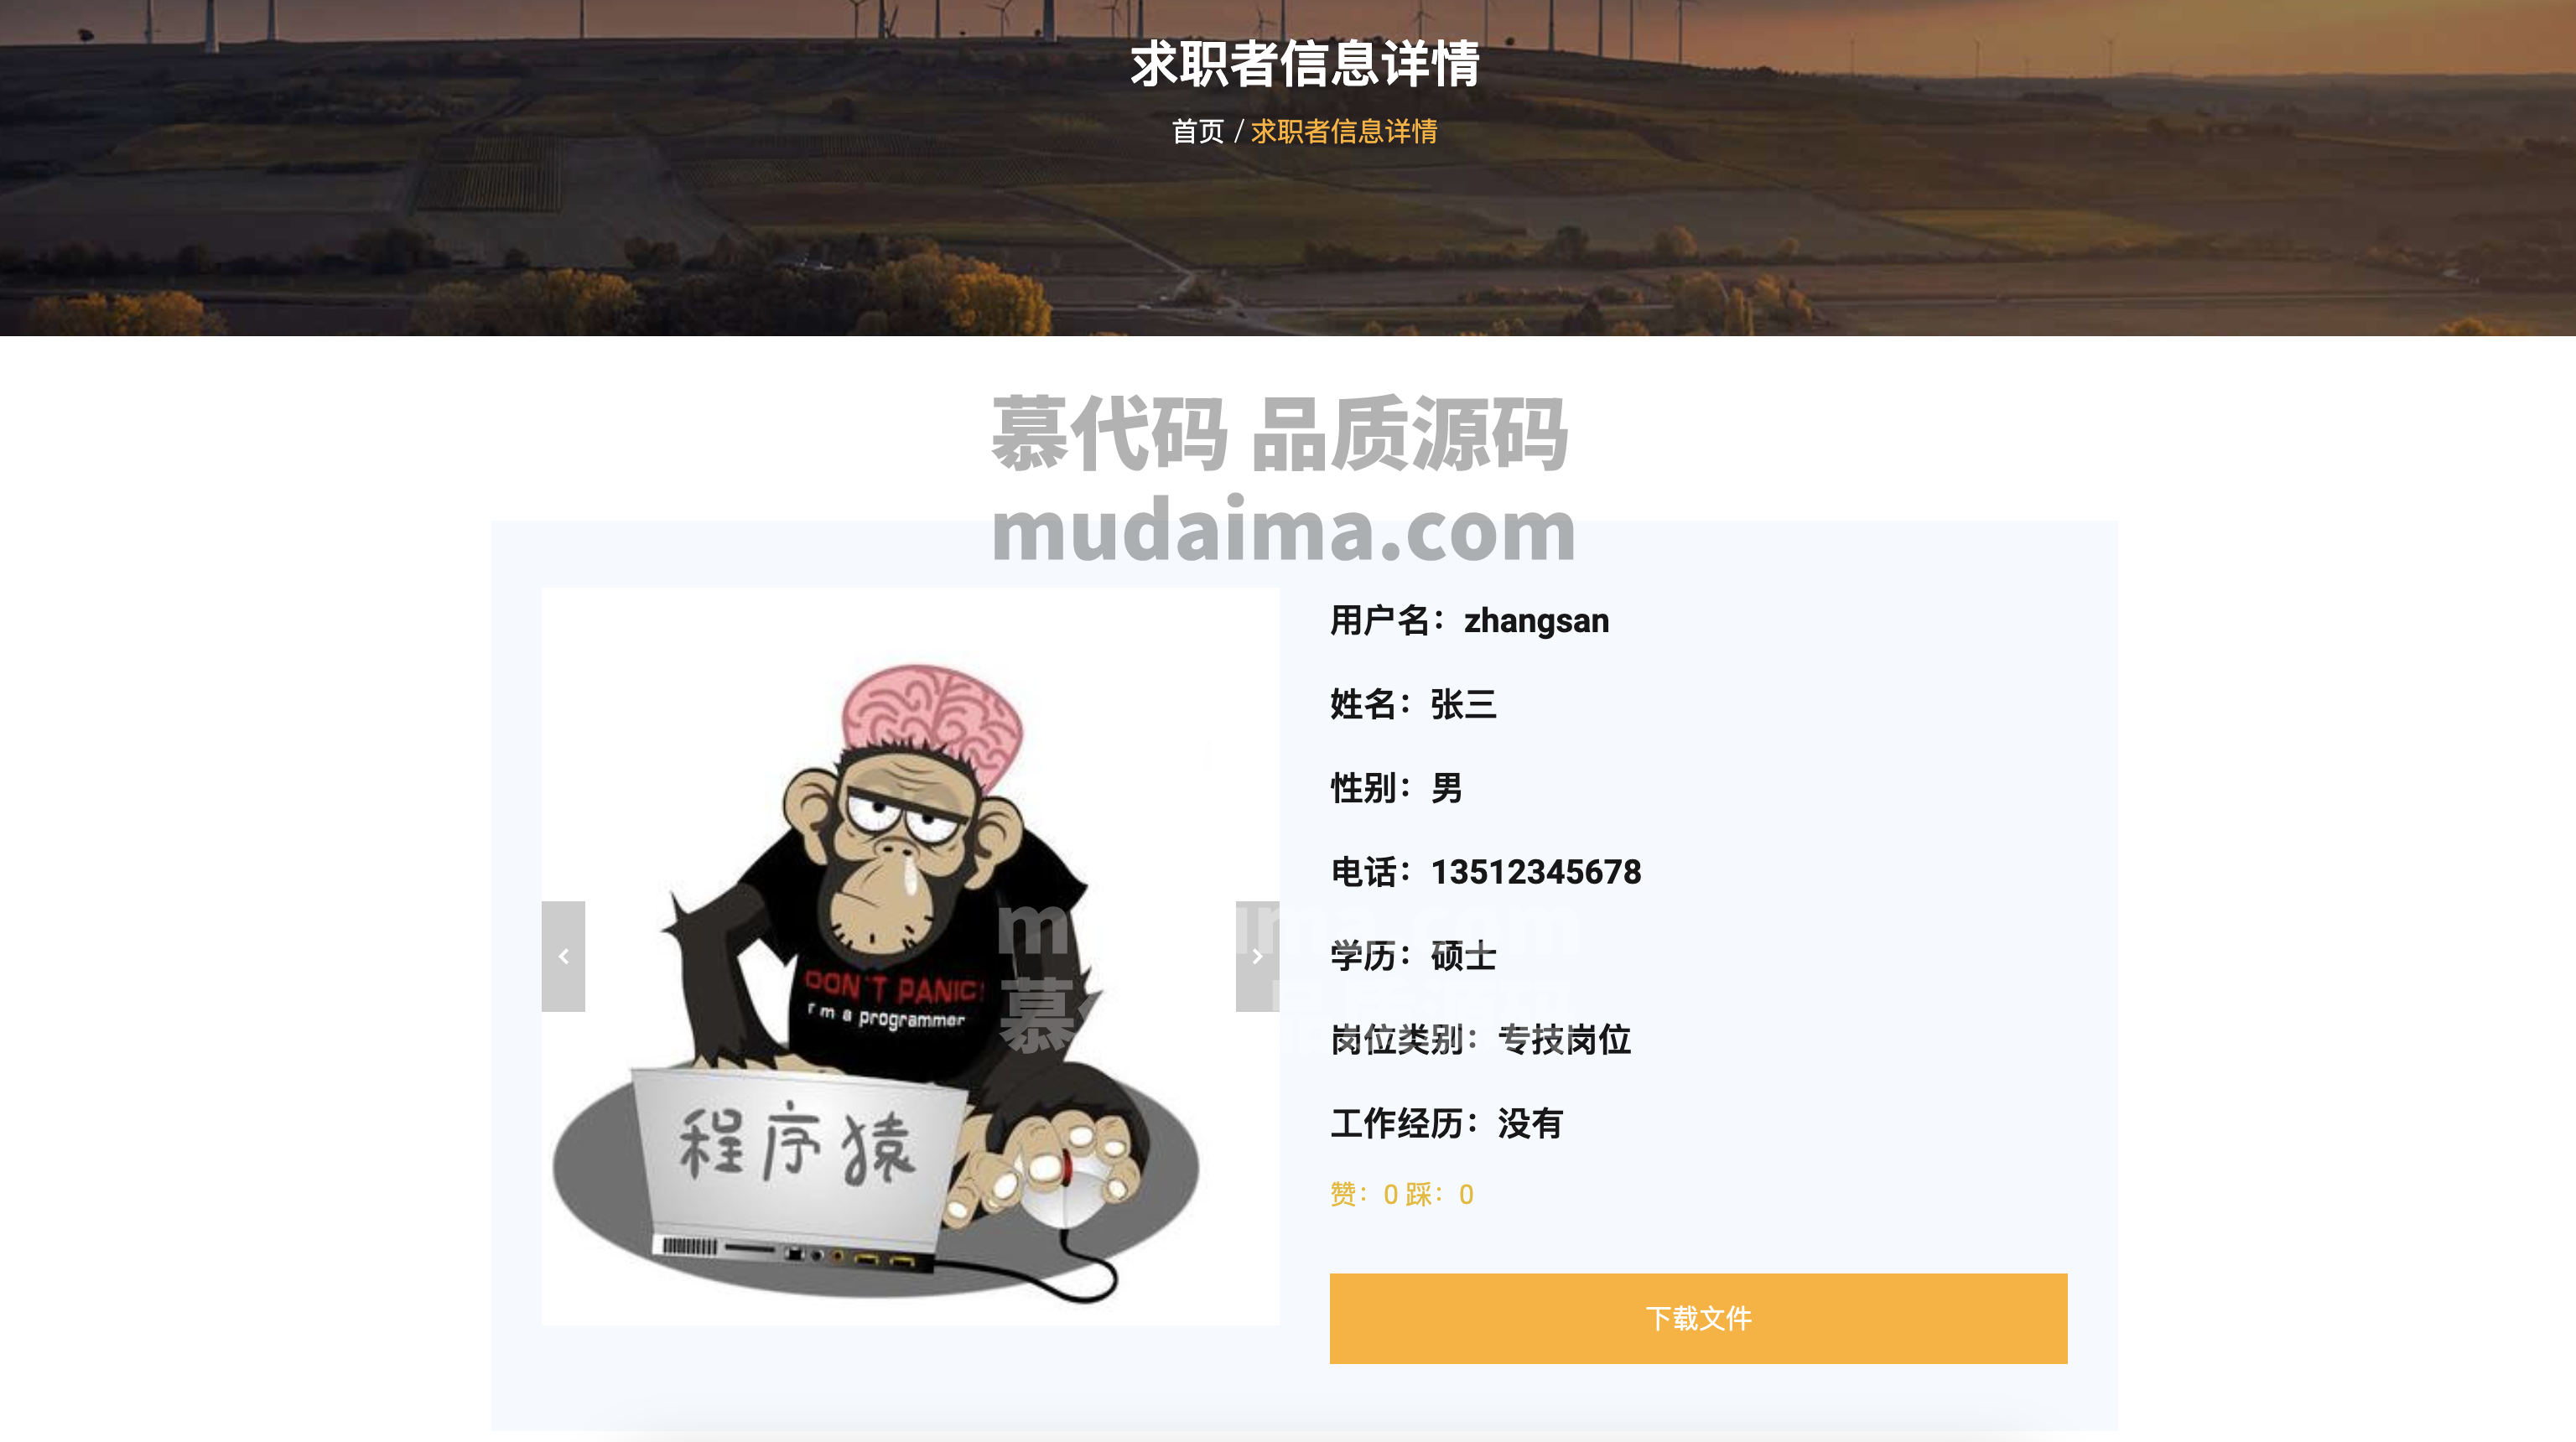Screen dimensions: 2576x1442
Task: Click the next image carousel arrow
Action: pos(1257,956)
